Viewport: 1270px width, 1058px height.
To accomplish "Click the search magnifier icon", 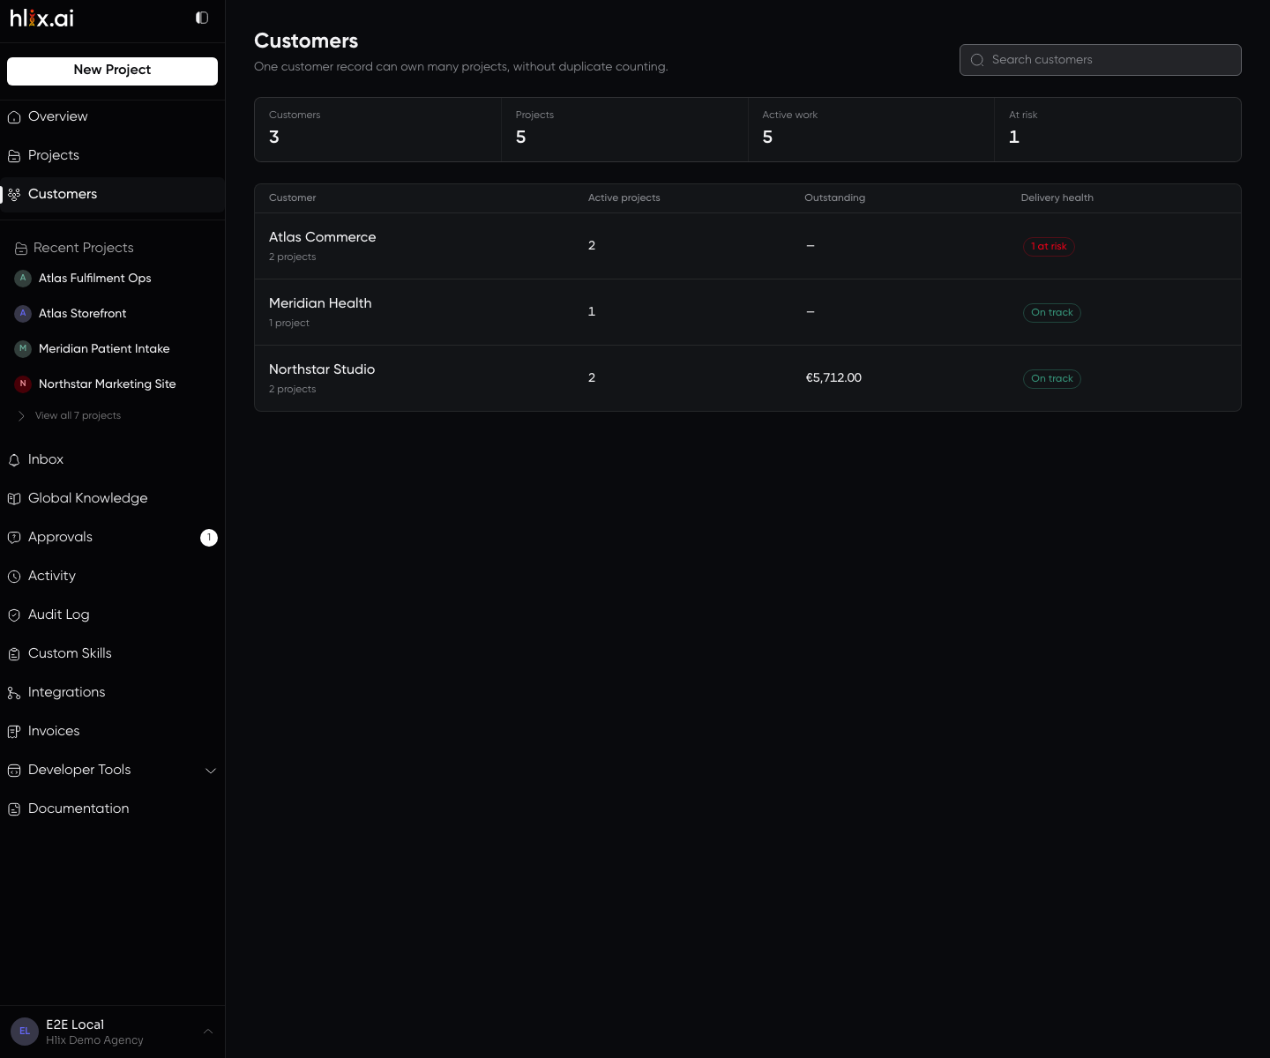I will (x=977, y=60).
